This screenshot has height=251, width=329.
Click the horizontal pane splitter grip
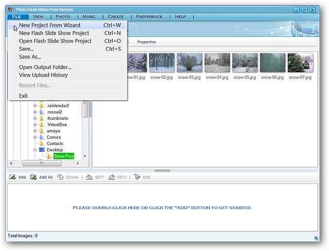(162, 171)
